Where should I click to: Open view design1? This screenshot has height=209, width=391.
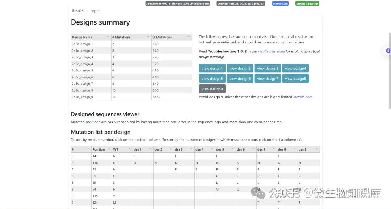coord(212,68)
